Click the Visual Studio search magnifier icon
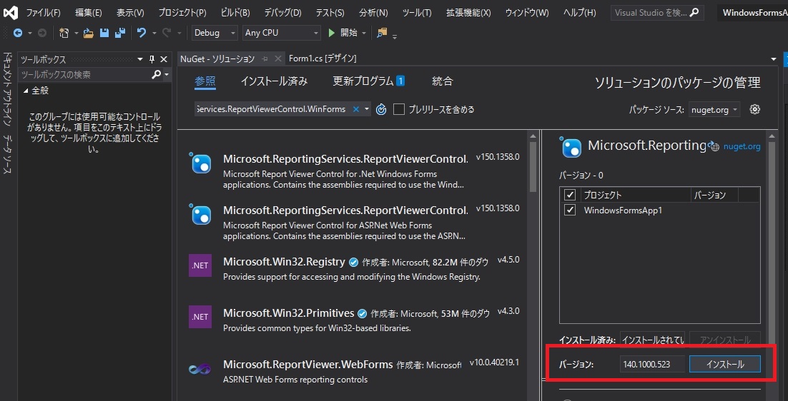The image size is (788, 401). pyautogui.click(x=694, y=13)
